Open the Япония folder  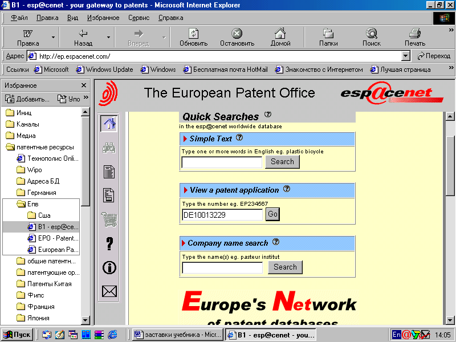pos(33,318)
